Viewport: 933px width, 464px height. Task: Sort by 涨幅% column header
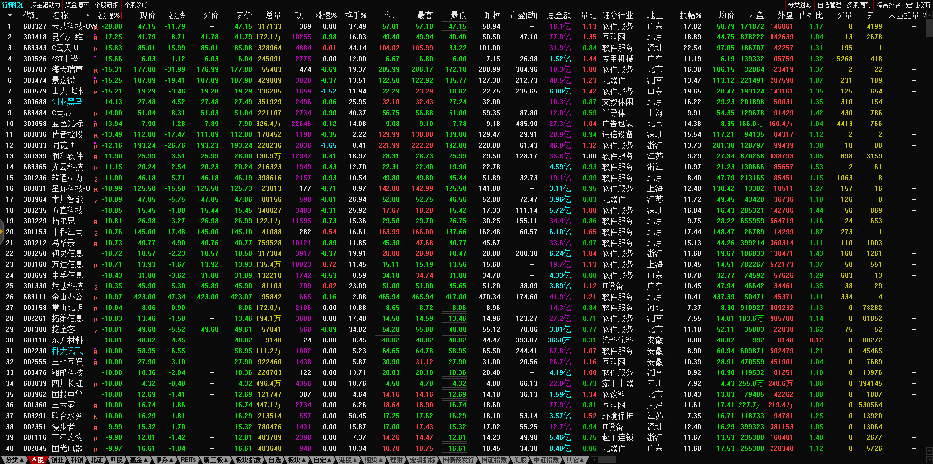(x=109, y=15)
